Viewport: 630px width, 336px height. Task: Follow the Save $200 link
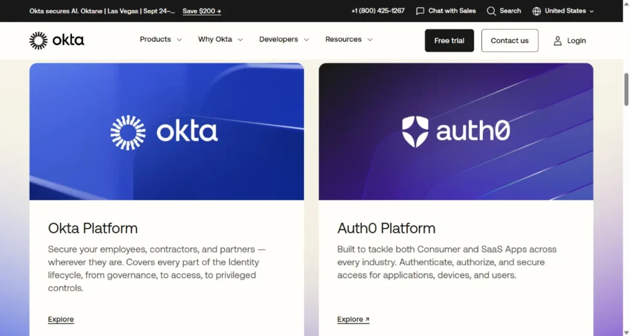click(202, 11)
